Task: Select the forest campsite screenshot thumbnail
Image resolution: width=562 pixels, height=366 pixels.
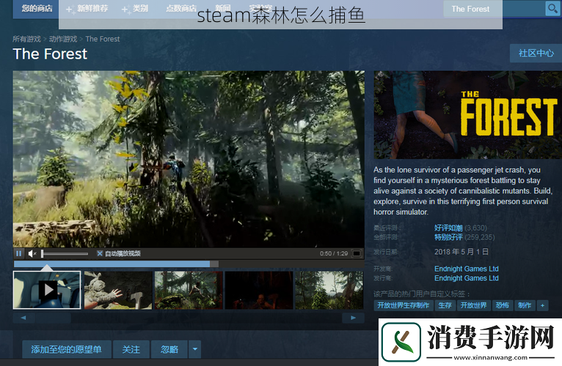Action: click(x=189, y=290)
